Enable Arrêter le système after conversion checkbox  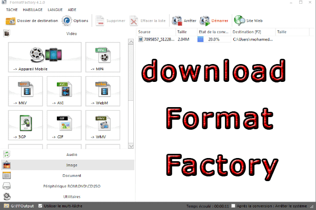233,206
